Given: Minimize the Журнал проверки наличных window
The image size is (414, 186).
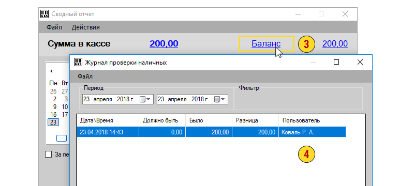Looking at the screenshot, I should 313,62.
